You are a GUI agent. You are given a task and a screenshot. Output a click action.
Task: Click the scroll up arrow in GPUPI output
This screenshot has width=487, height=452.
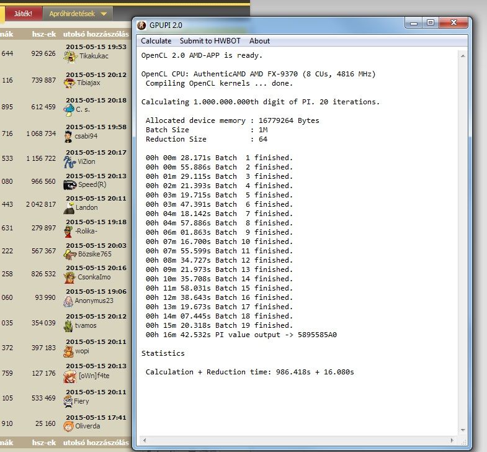coord(463,56)
